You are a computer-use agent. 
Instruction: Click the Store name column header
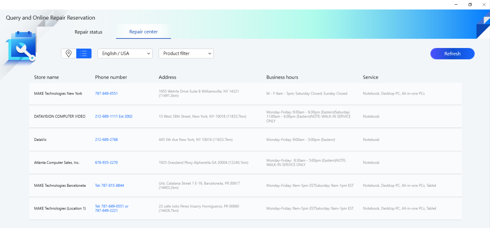pyautogui.click(x=47, y=77)
